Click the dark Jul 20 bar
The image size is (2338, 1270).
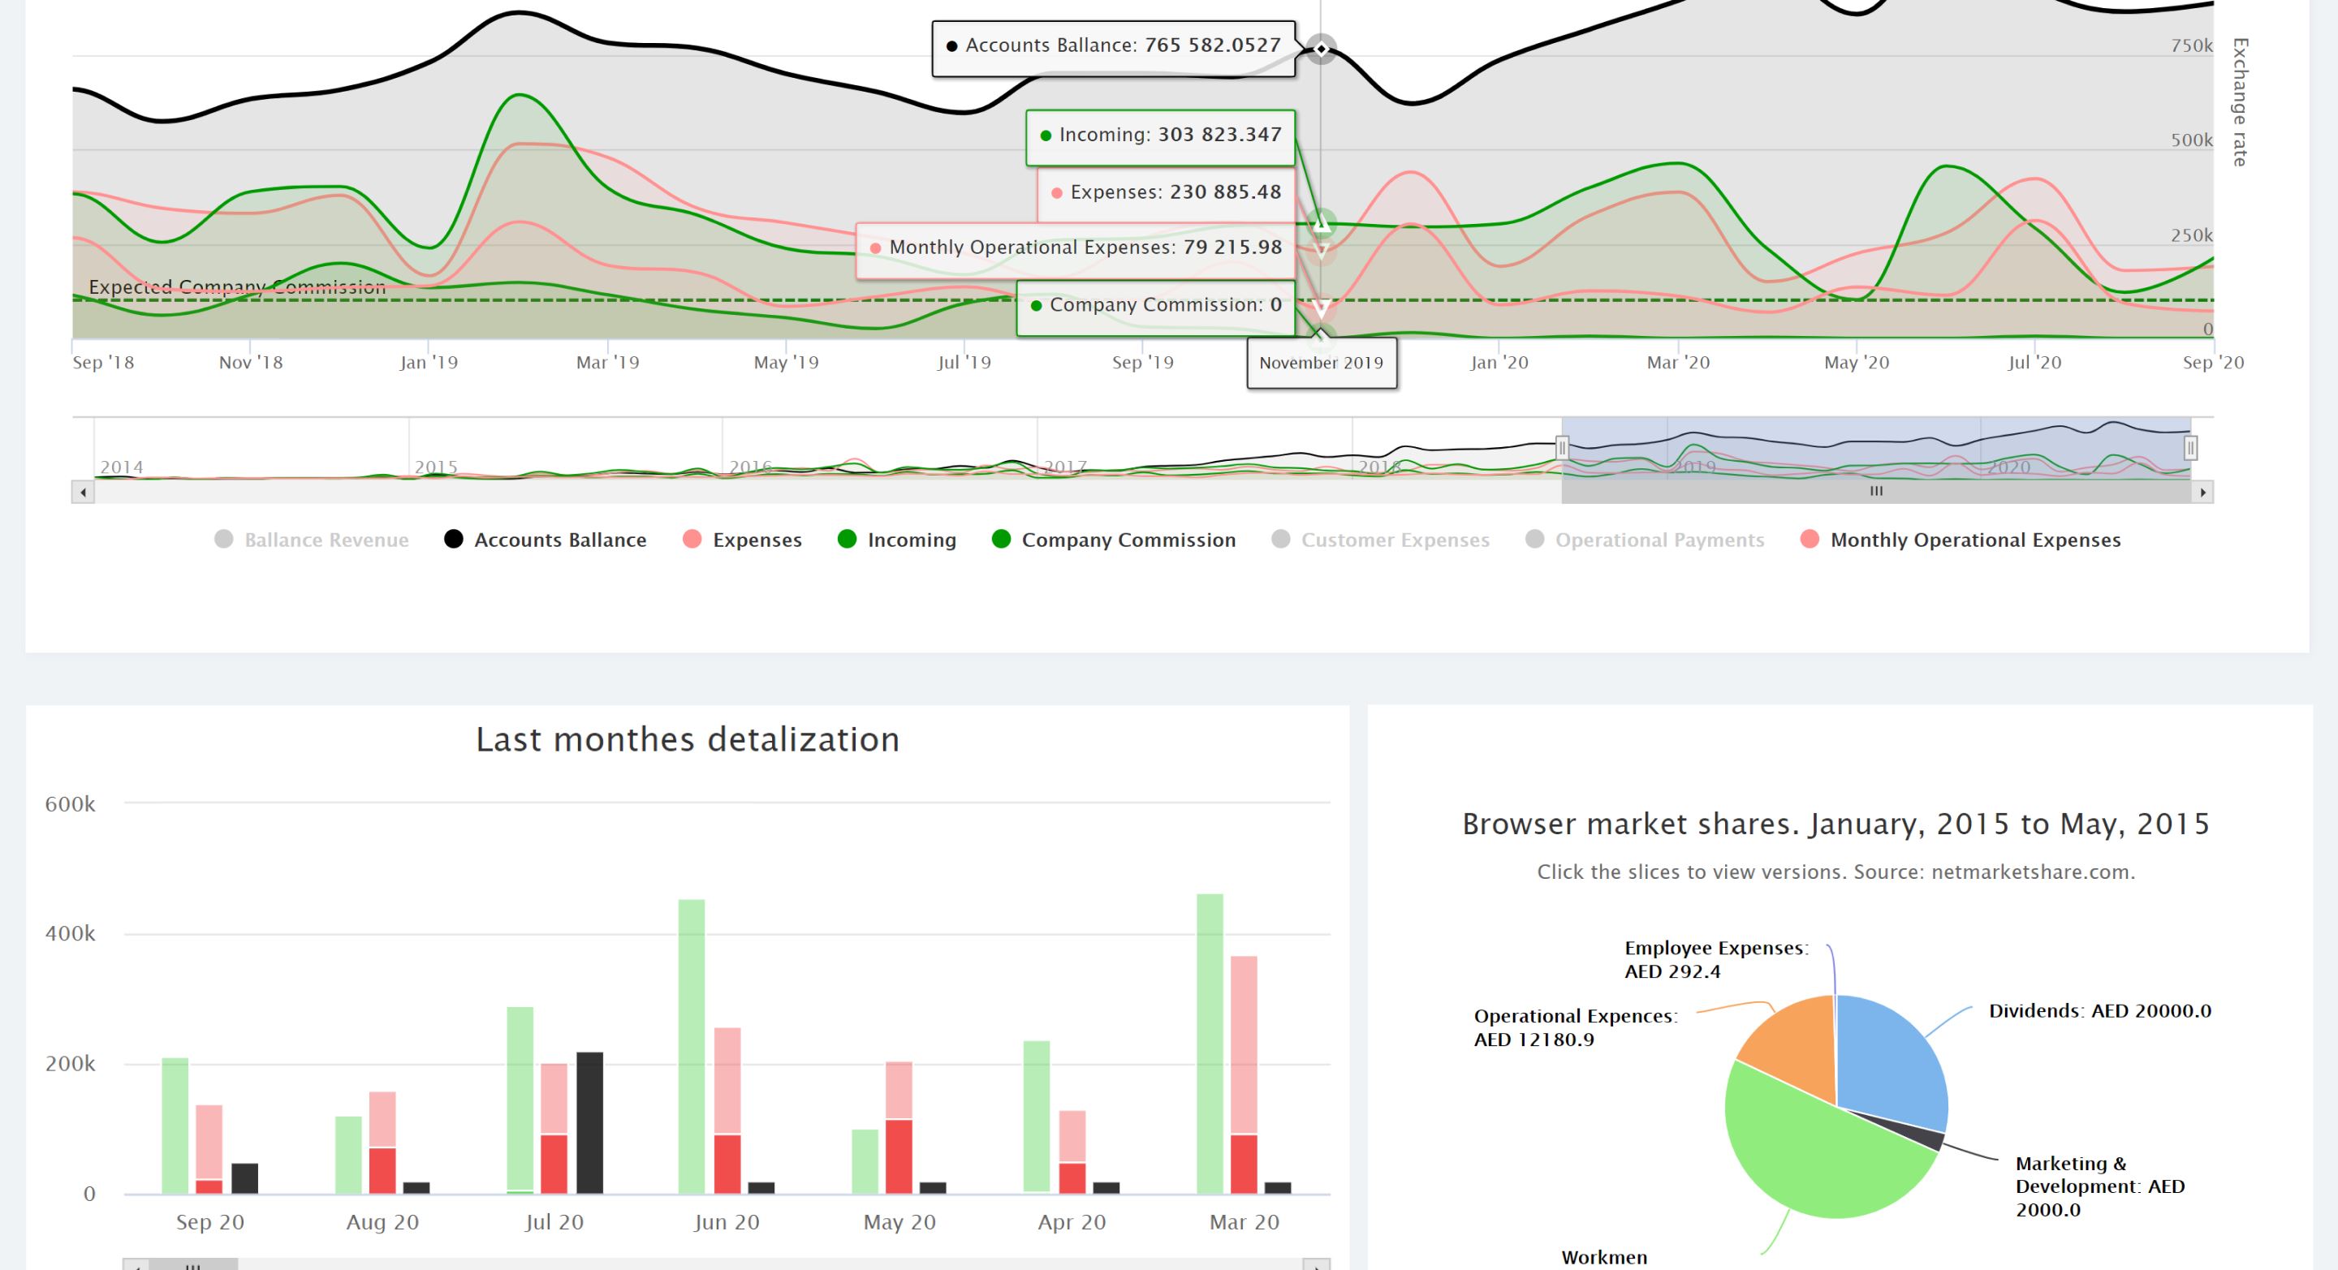coord(589,1123)
